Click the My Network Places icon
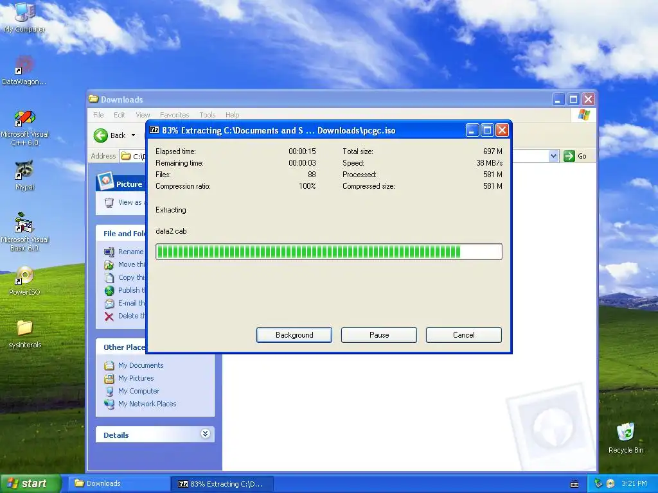Screen dimensions: 658x493 click(x=109, y=404)
